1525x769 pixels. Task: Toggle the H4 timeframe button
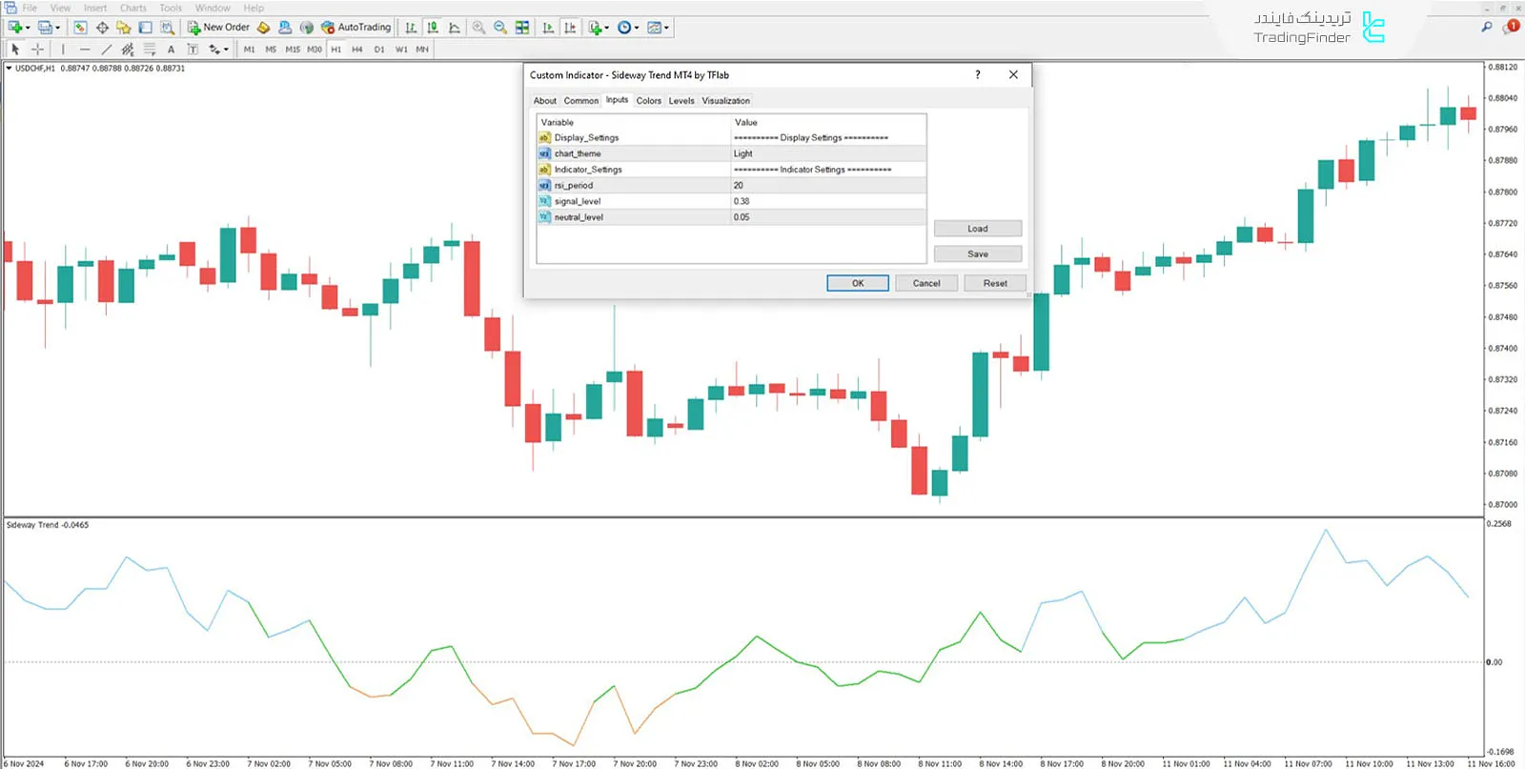click(x=356, y=50)
